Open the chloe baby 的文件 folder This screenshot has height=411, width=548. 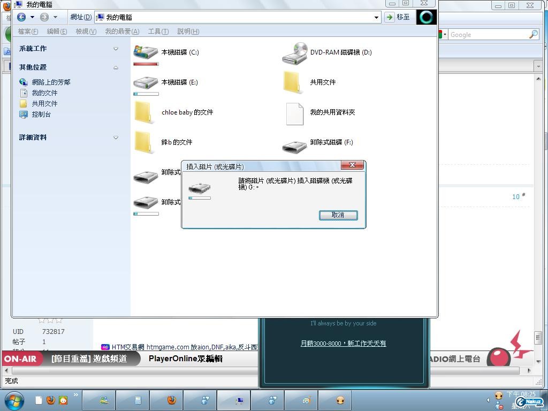pyautogui.click(x=146, y=112)
